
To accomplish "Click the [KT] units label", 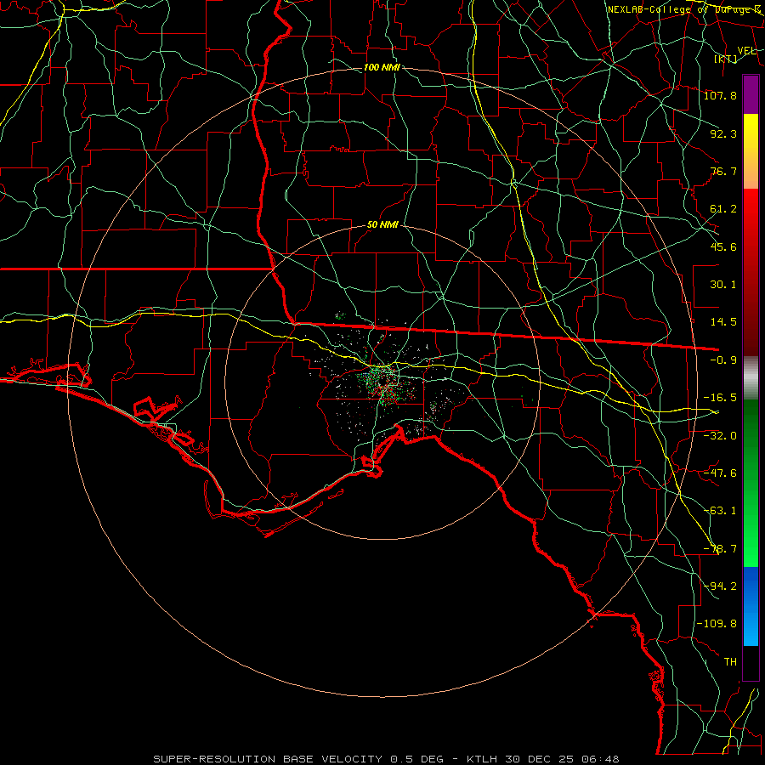I will [x=726, y=59].
